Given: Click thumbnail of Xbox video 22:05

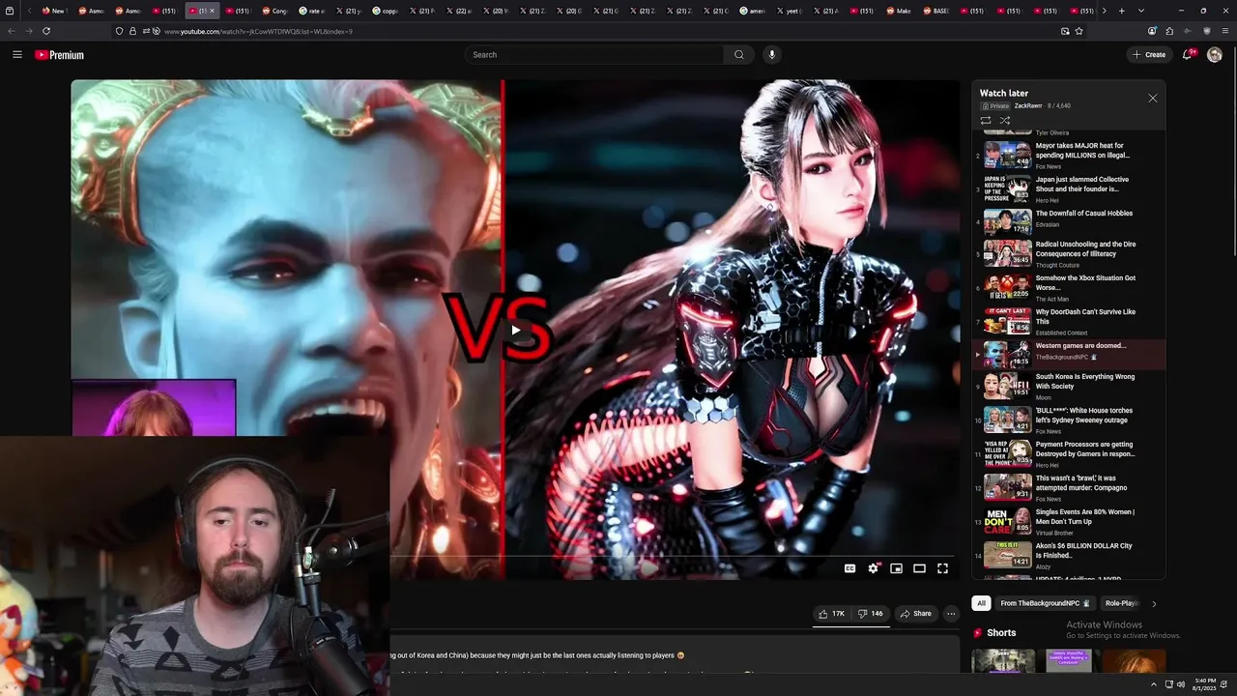Looking at the screenshot, I should pyautogui.click(x=1007, y=287).
